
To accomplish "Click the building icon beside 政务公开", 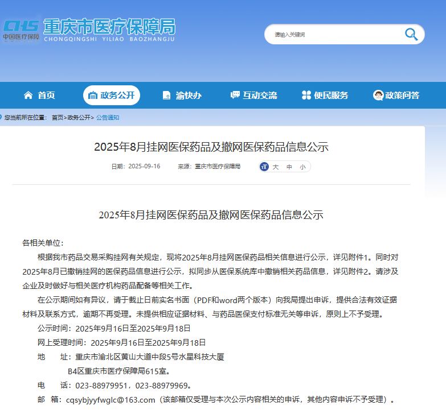I will (x=93, y=96).
